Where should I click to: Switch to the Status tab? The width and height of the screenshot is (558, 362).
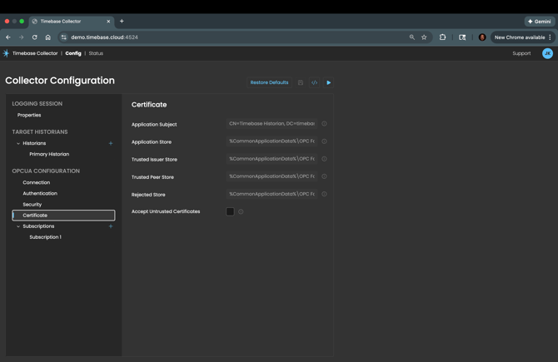coord(96,53)
